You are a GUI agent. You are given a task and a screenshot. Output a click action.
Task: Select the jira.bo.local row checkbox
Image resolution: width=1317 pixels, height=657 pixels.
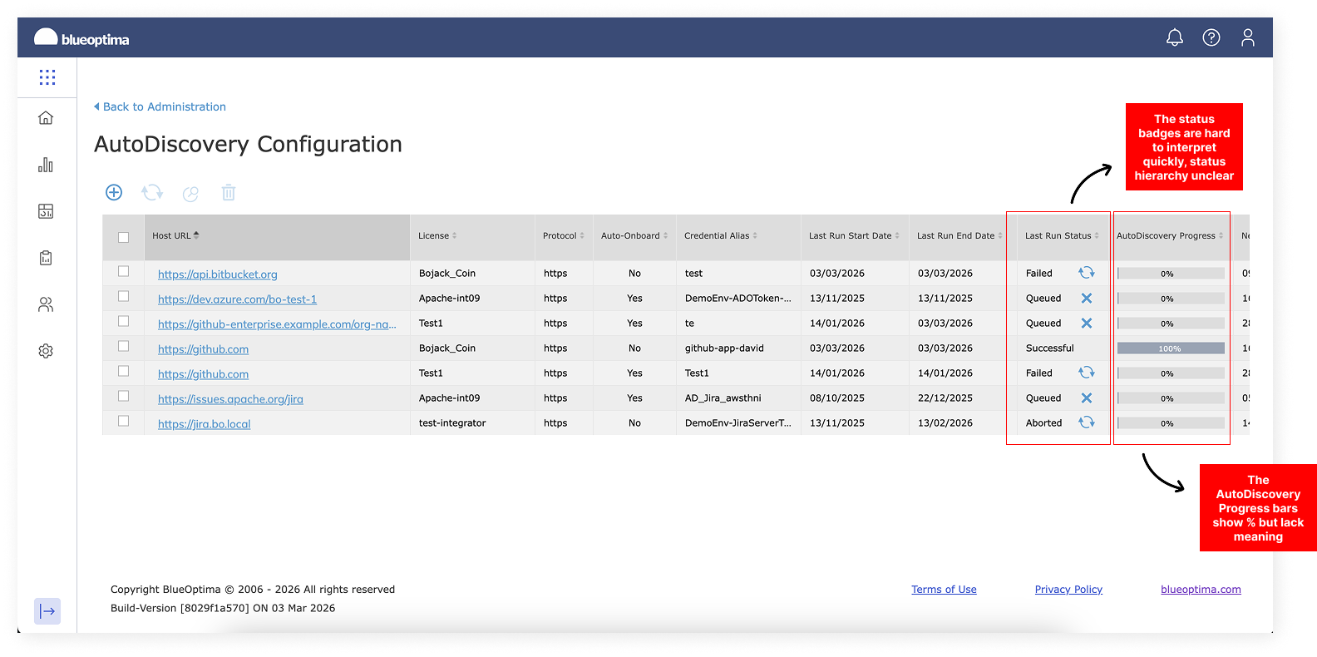pos(123,421)
